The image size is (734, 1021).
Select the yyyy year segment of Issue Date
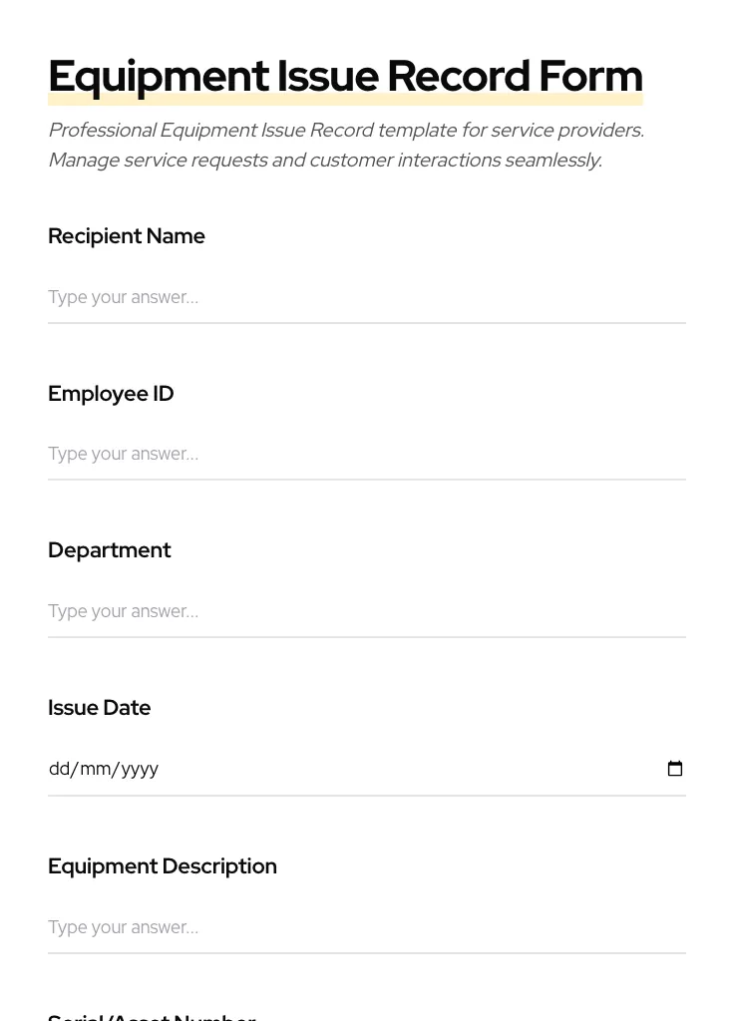tap(140, 769)
